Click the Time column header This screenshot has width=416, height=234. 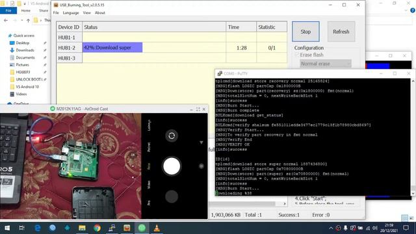coord(241,27)
